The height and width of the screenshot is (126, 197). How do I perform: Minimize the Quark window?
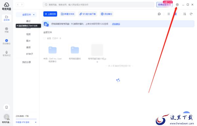click(183, 5)
